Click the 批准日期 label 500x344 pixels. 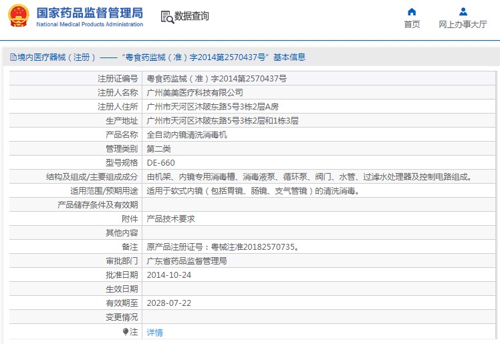[x=122, y=275]
